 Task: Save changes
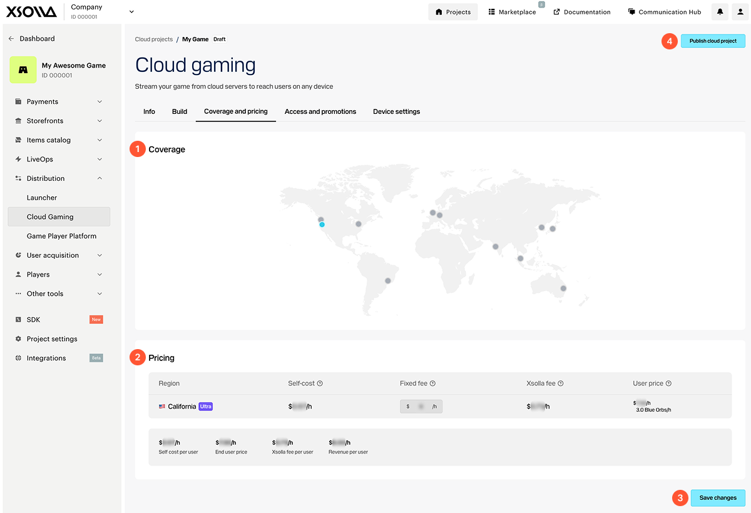click(x=718, y=498)
